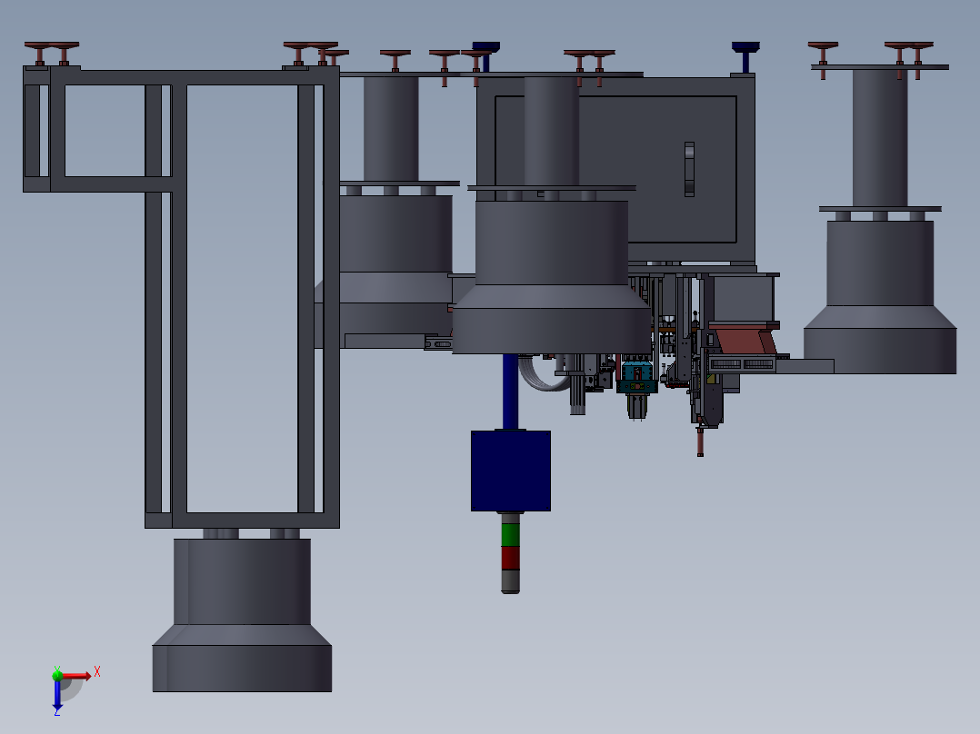Click the green Y axis dot of the triad
Viewport: 980px width, 734px height.
[x=57, y=675]
